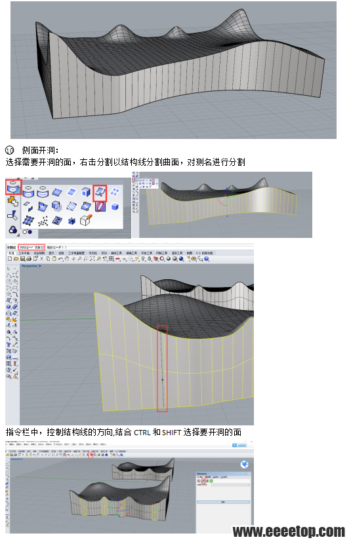Open Help with the question mark icon

(x=207, y=259)
